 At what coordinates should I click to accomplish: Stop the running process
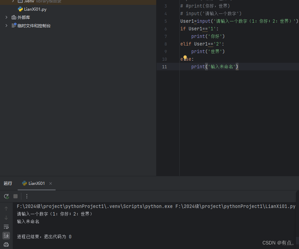(15, 196)
